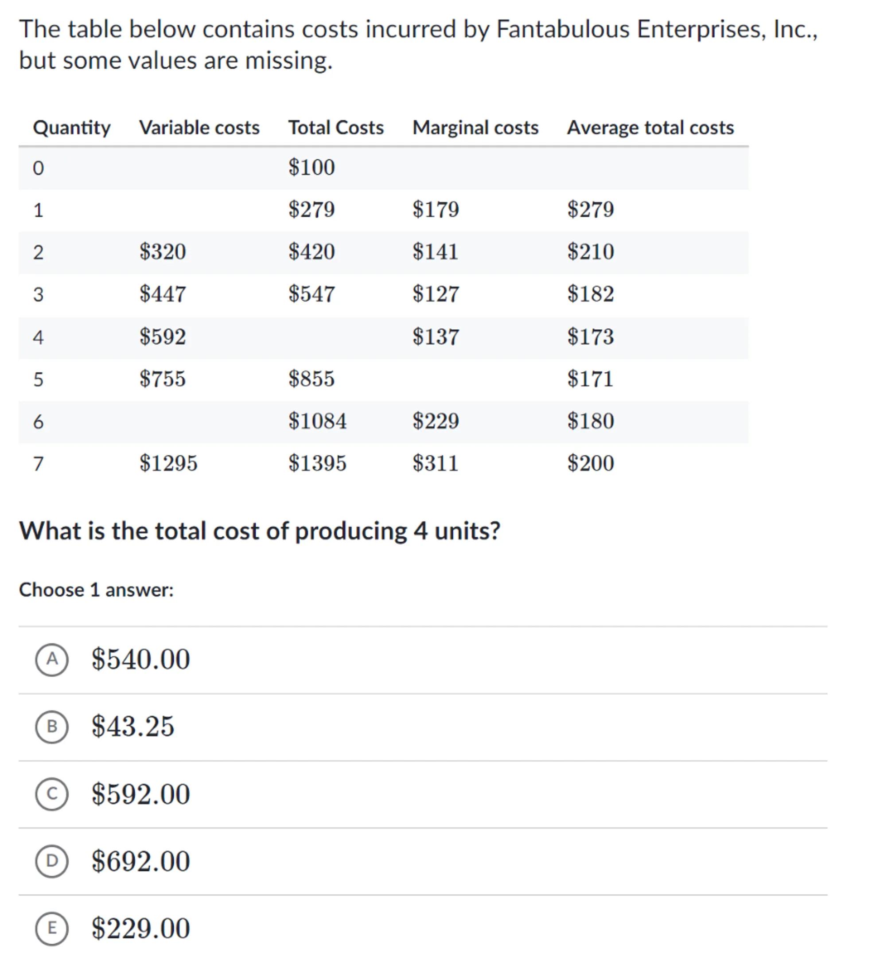Click the $137 marginal cost cell
The image size is (872, 953).
(435, 337)
